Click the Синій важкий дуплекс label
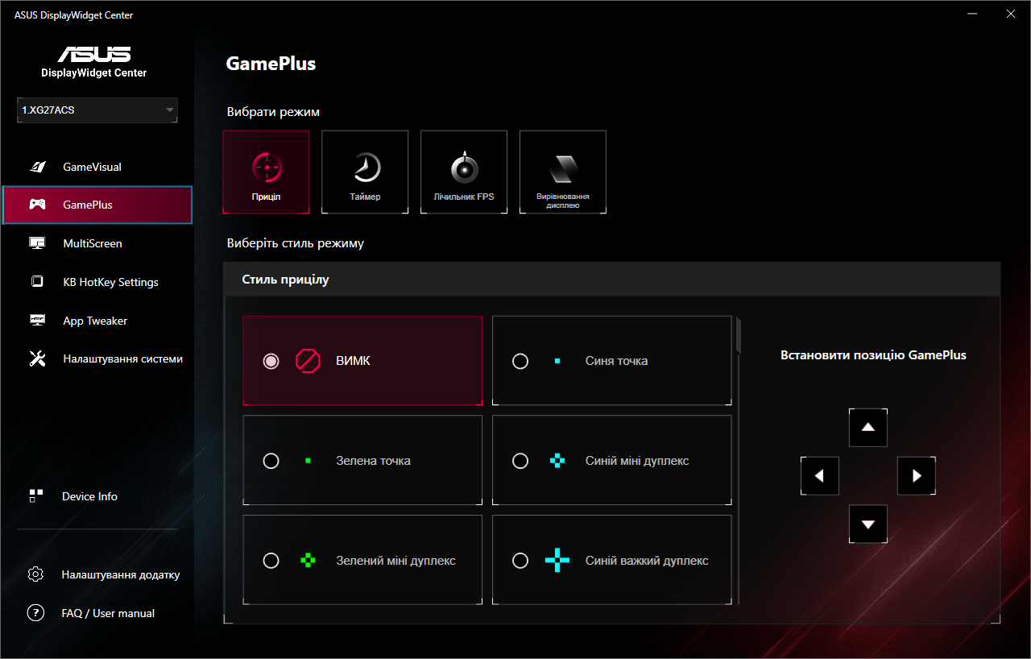This screenshot has height=659, width=1031. tap(647, 561)
